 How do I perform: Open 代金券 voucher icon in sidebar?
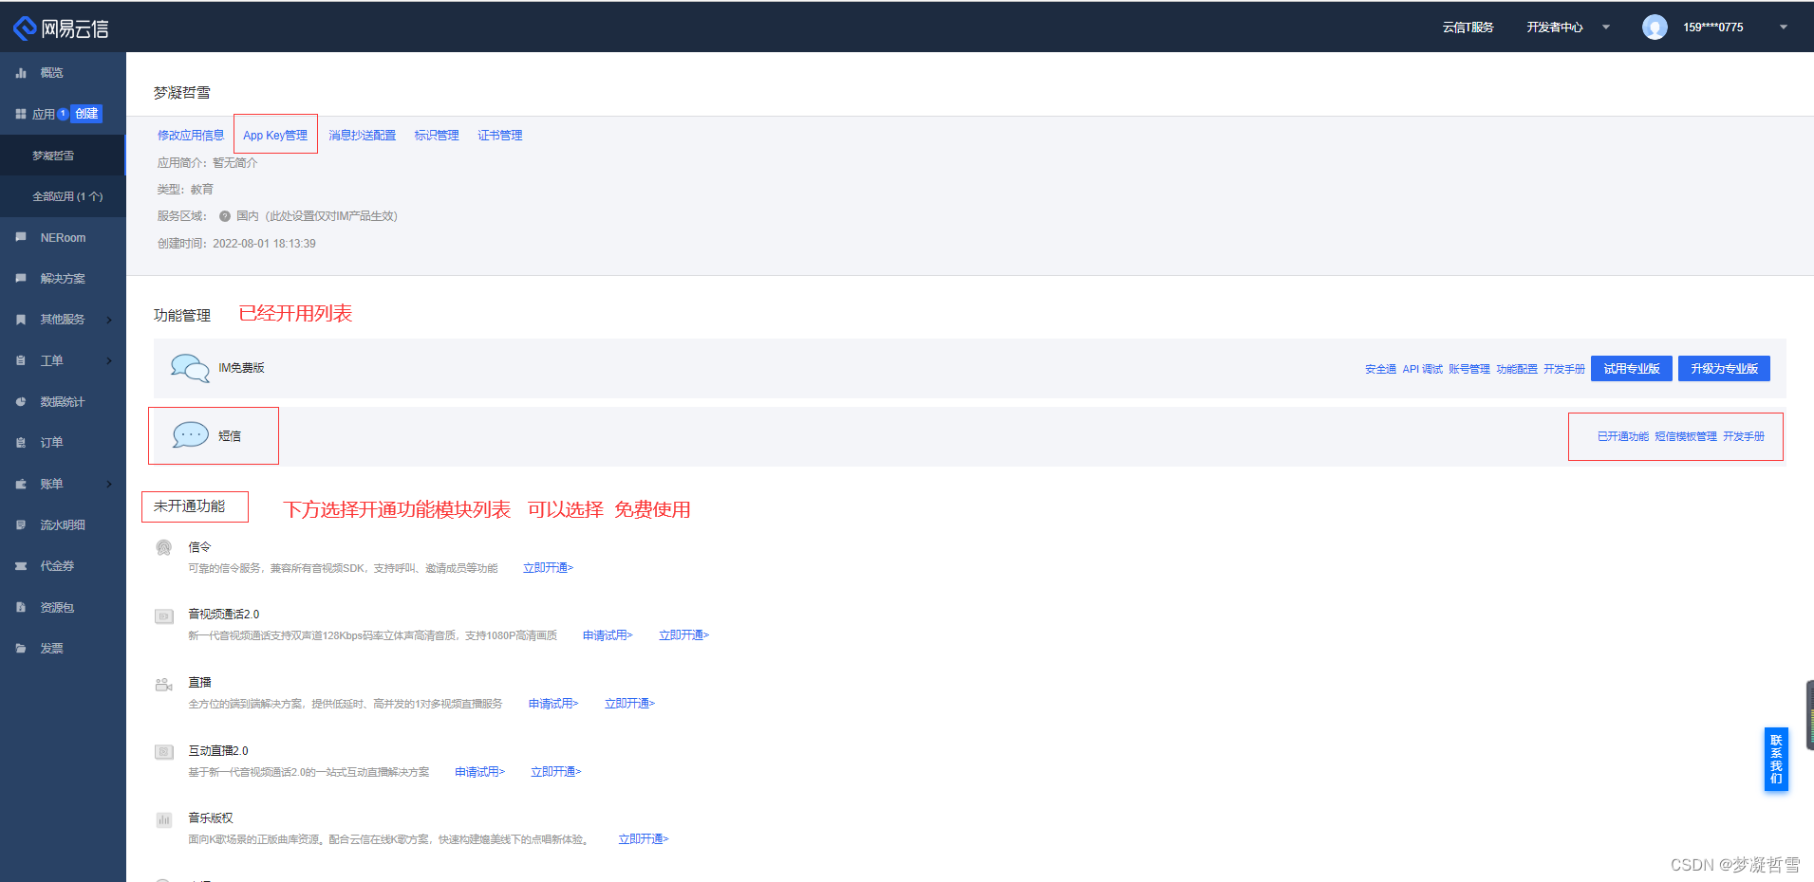21,566
